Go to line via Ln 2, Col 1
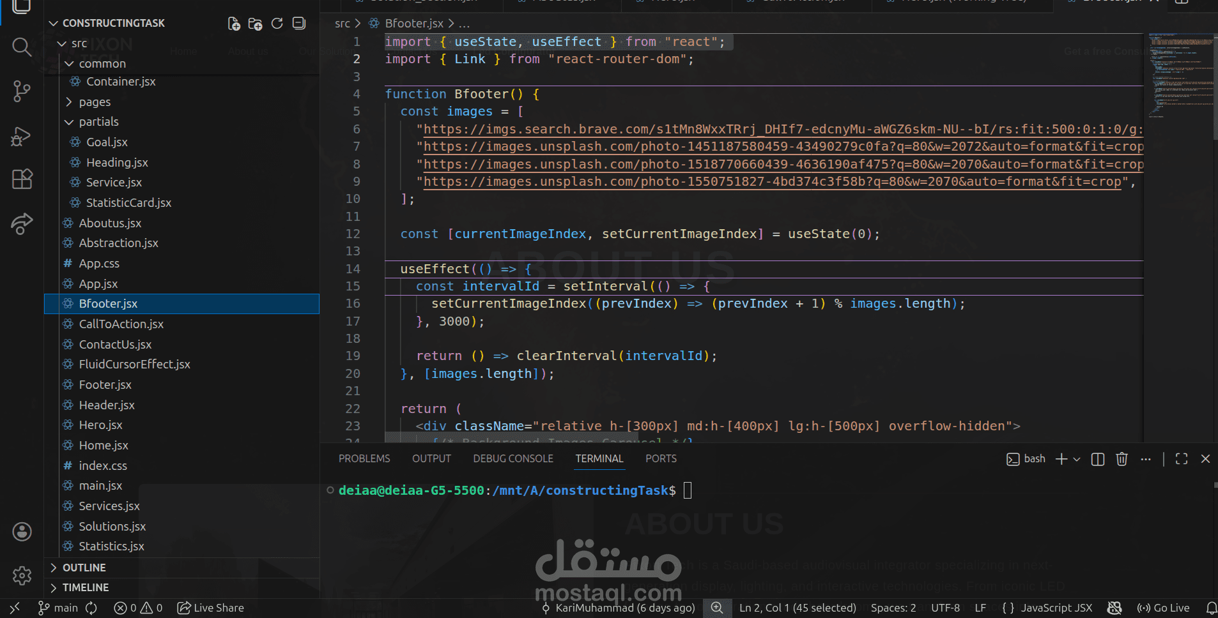This screenshot has height=618, width=1218. (798, 608)
